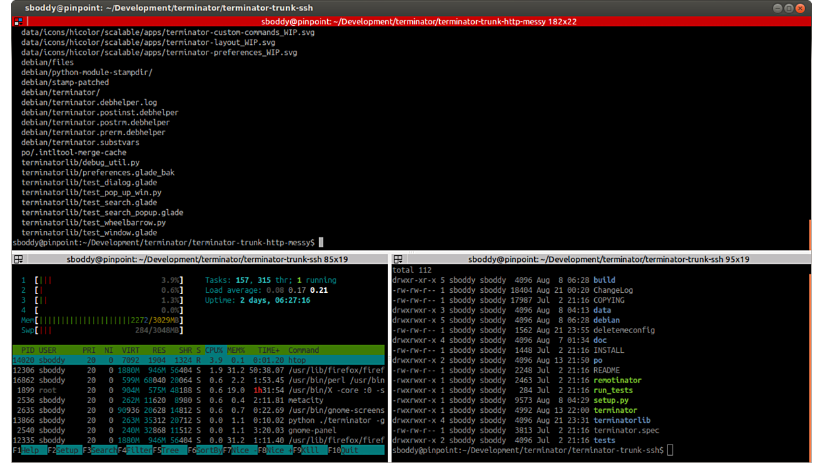Maximize the Terminator window

pos(789,8)
